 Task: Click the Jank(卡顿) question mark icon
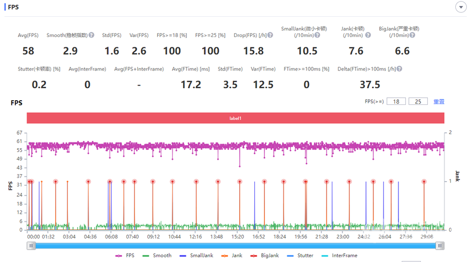pos(368,35)
